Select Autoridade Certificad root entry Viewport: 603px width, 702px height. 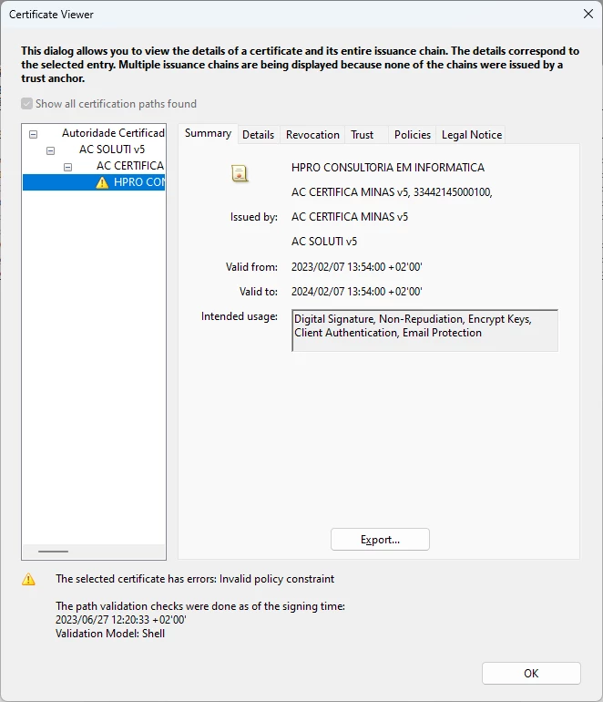(x=113, y=133)
